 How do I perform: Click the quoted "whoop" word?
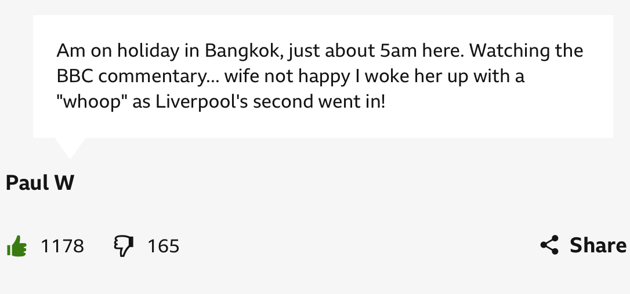[92, 101]
